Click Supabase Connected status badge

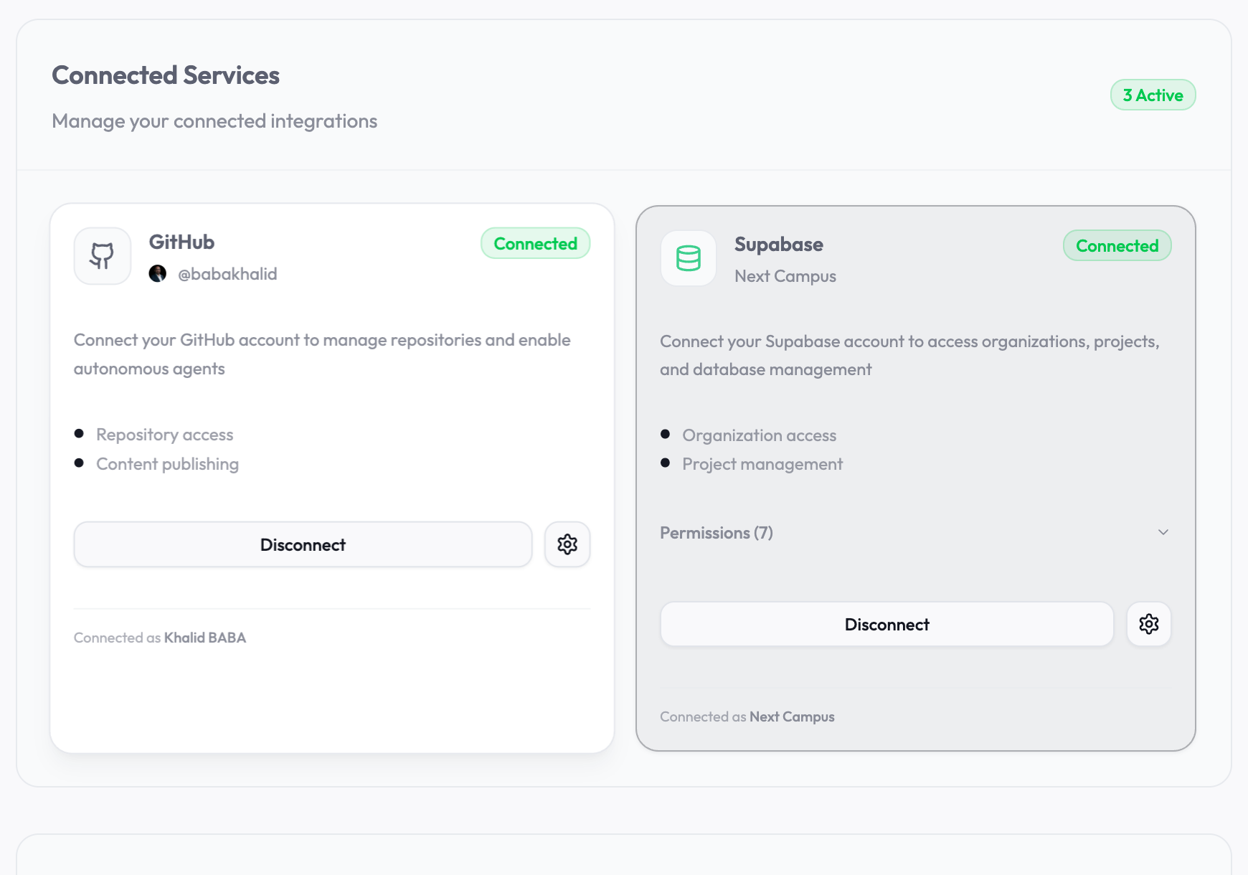[1117, 245]
